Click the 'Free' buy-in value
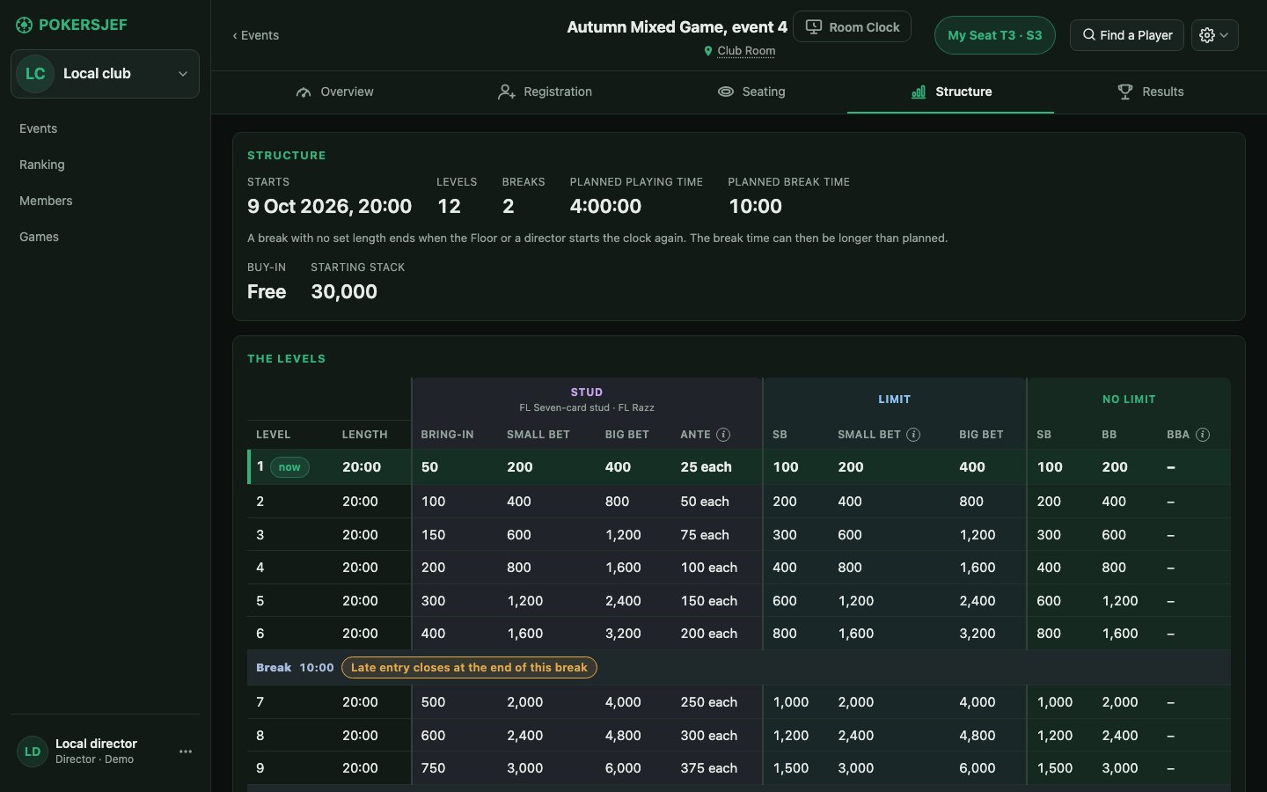This screenshot has width=1267, height=792. 267,292
